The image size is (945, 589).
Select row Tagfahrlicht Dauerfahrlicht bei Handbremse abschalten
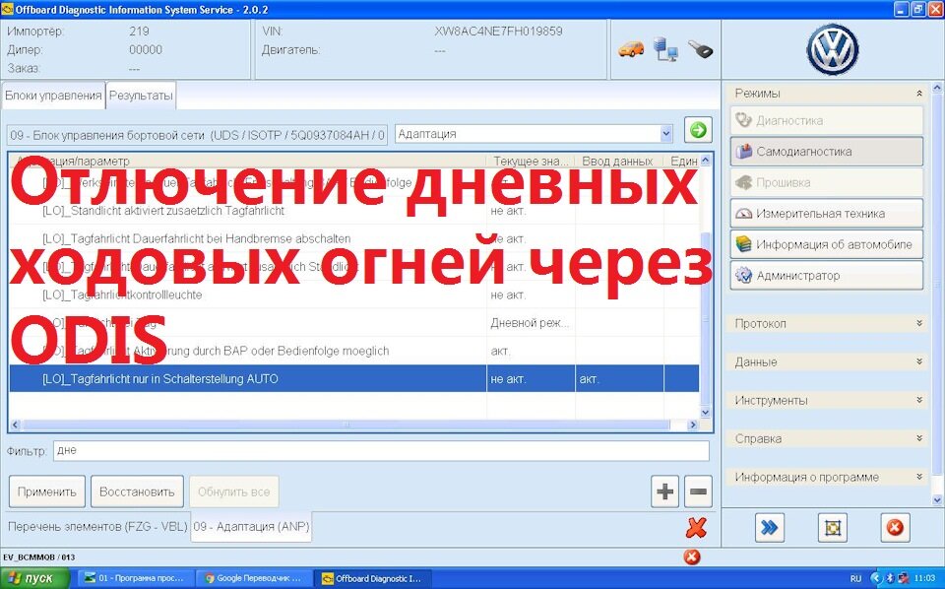354,238
